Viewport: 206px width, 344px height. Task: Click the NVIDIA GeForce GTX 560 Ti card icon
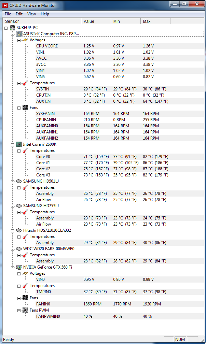pyautogui.click(x=19, y=267)
